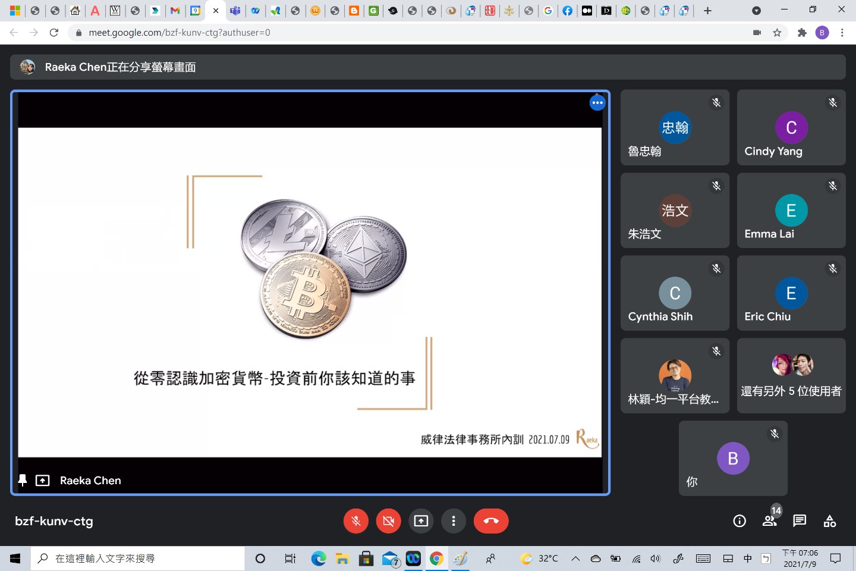Select Emma Lai participant tile
The width and height of the screenshot is (856, 571).
[791, 211]
